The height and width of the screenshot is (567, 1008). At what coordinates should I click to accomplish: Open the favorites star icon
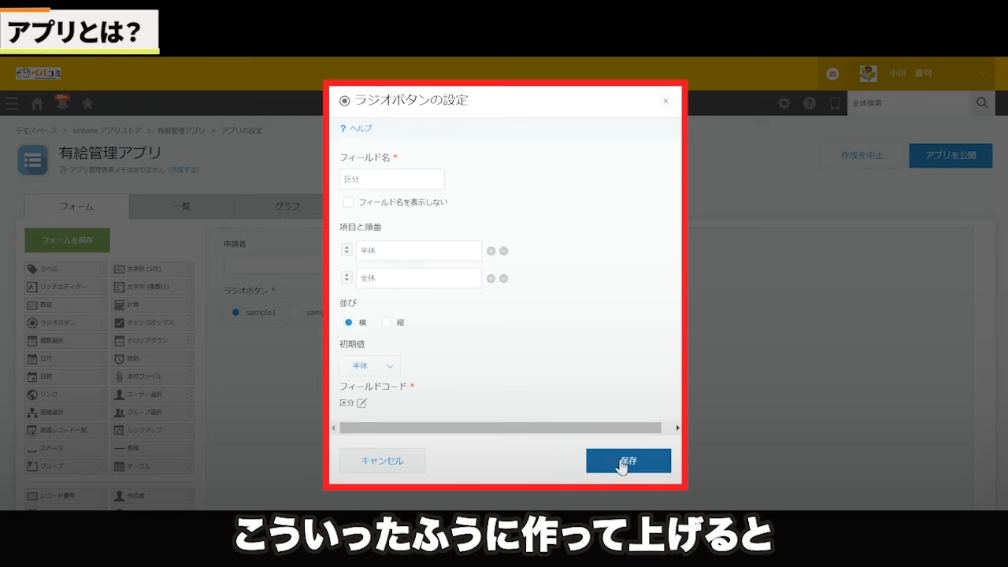pos(87,103)
